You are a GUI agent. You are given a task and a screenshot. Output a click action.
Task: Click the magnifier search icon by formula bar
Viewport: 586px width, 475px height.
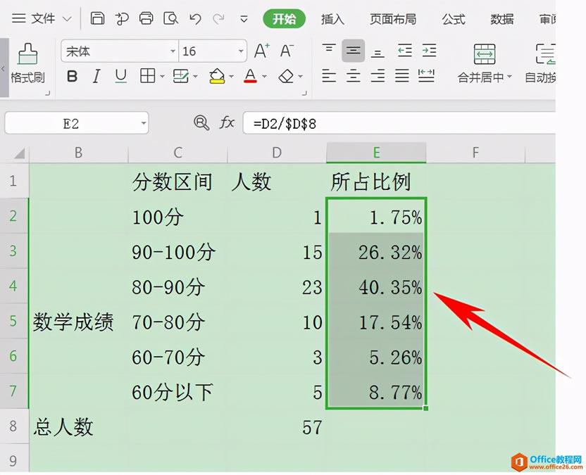201,122
